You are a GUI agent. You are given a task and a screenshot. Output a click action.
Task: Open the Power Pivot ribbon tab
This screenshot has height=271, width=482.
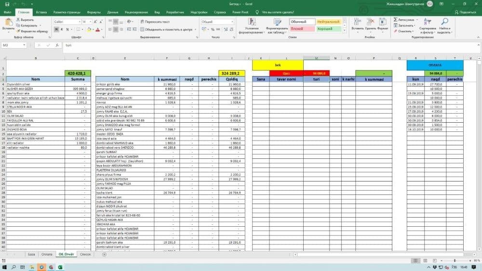241,13
